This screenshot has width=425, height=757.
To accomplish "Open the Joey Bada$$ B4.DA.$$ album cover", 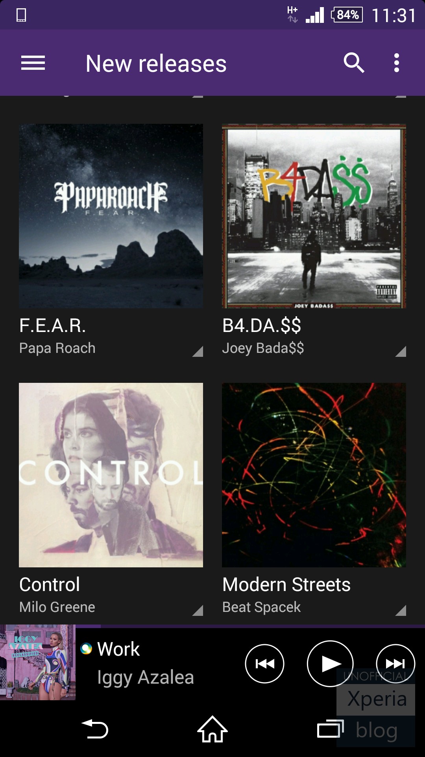I will (314, 216).
